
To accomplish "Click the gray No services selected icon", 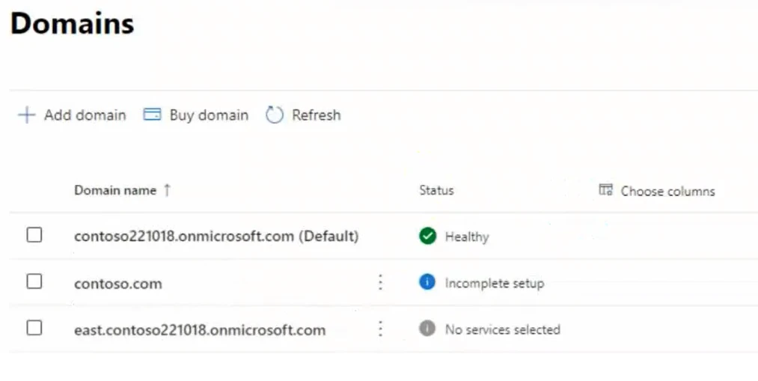I will pos(427,329).
